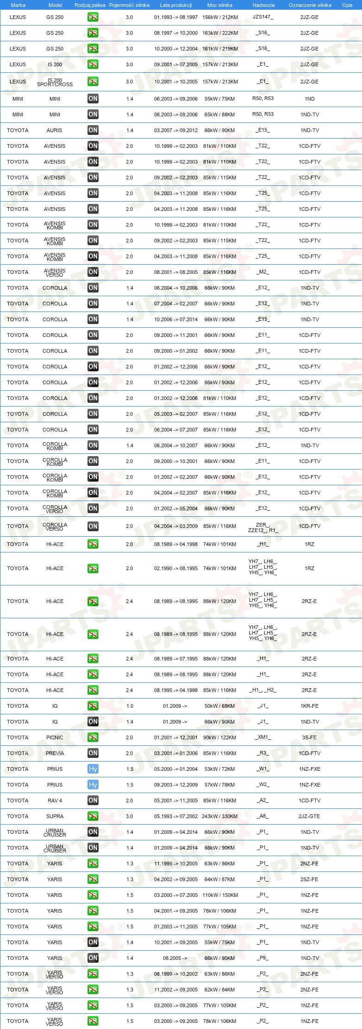Click petrol icon in HI-ACE 02.1990 -> 08.1995 row

(93, 568)
